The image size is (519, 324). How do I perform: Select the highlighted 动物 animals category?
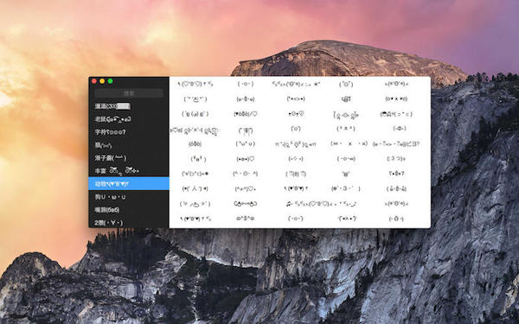click(129, 183)
